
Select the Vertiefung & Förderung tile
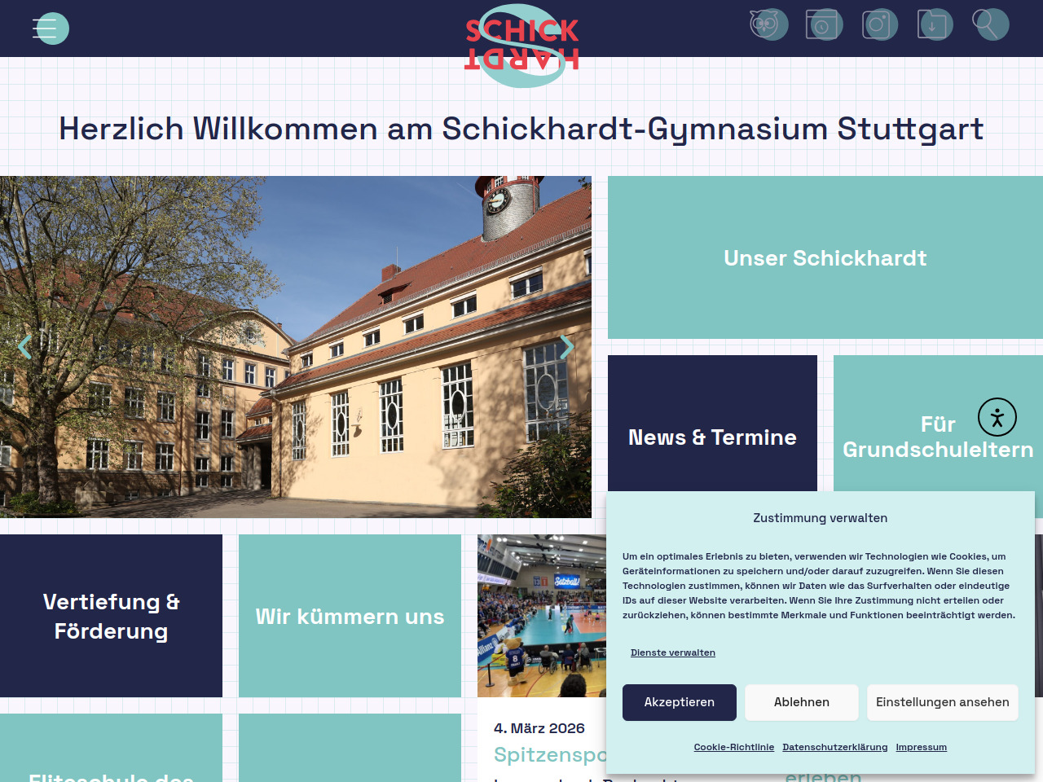point(111,616)
